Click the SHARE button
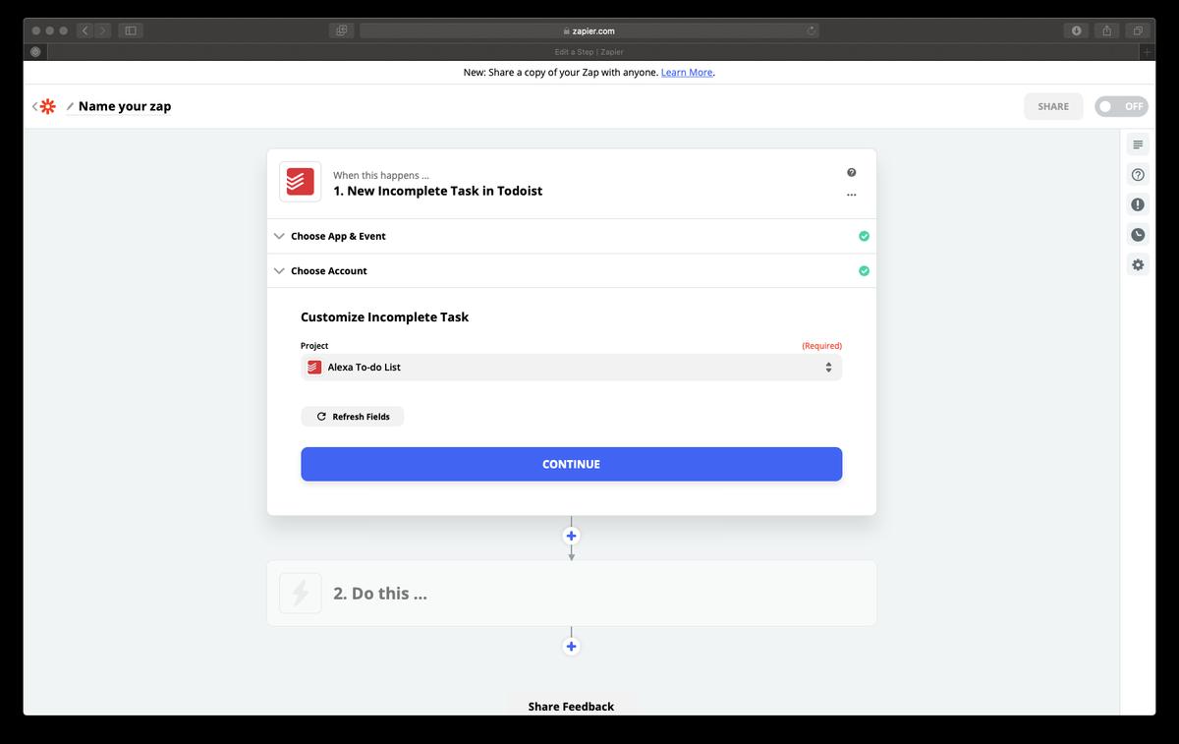The height and width of the screenshot is (744, 1179). pyautogui.click(x=1052, y=106)
